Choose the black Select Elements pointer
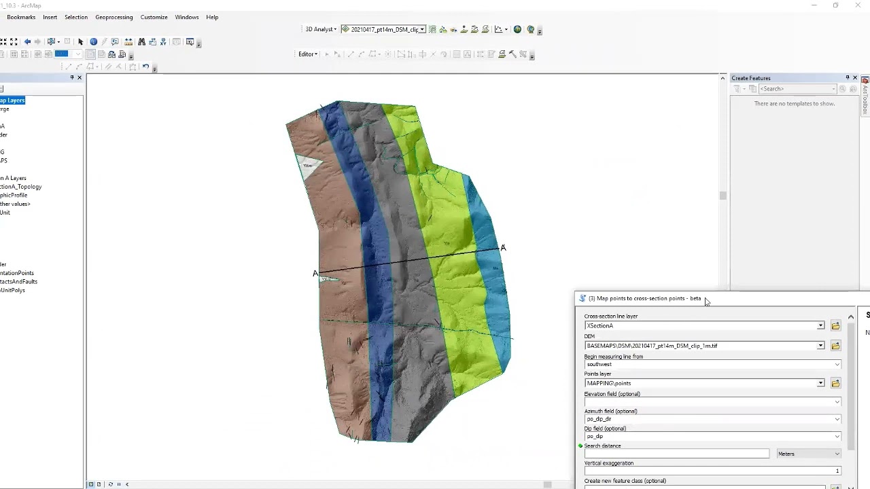This screenshot has height=489, width=870. point(80,41)
